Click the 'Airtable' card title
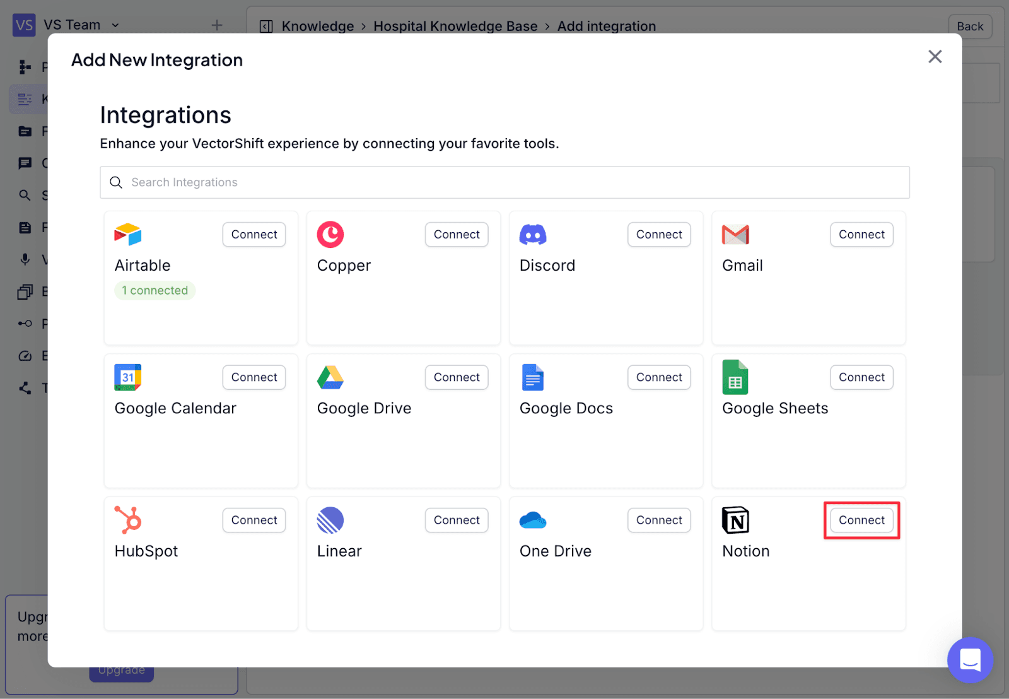 (143, 266)
